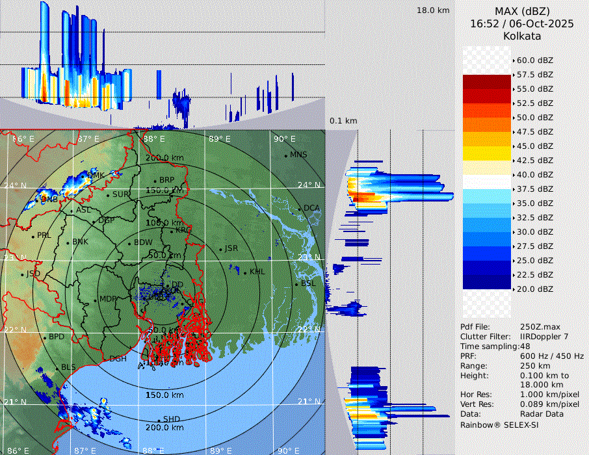Click the MAX (dBZ) title text
The image size is (589, 455).
coord(522,11)
